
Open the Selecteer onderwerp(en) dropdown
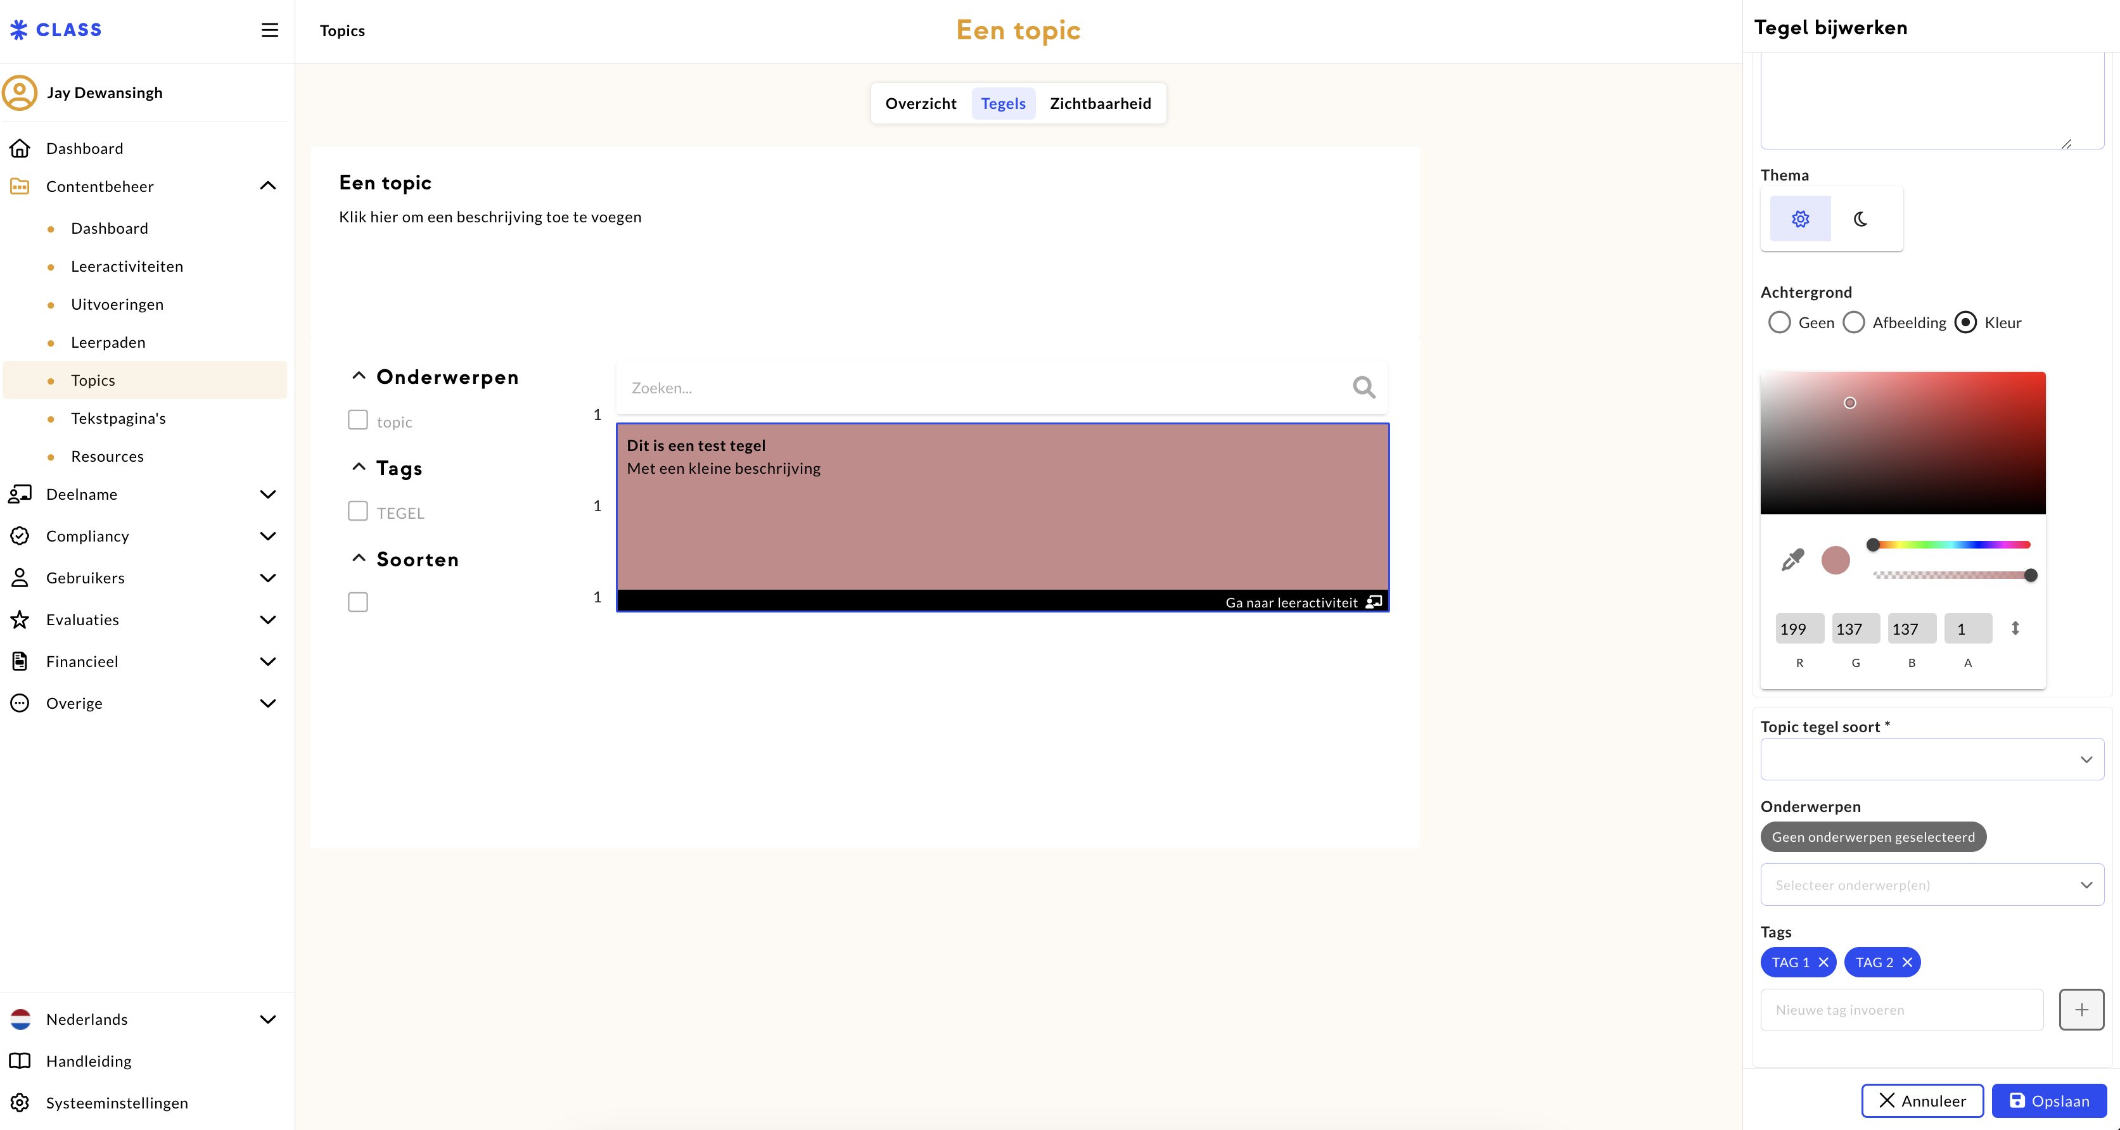(x=1932, y=885)
